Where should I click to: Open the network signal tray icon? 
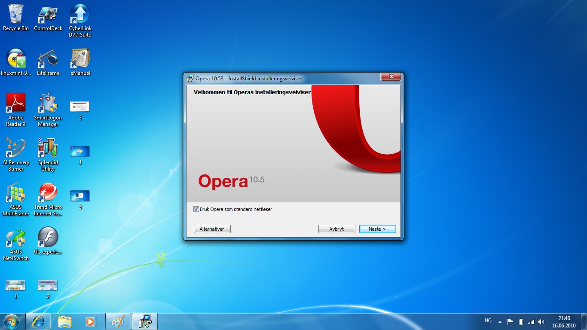[531, 321]
